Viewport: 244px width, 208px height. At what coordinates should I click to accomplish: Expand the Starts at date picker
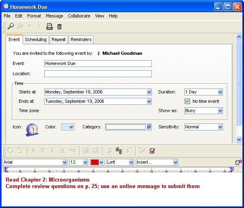coord(149,92)
